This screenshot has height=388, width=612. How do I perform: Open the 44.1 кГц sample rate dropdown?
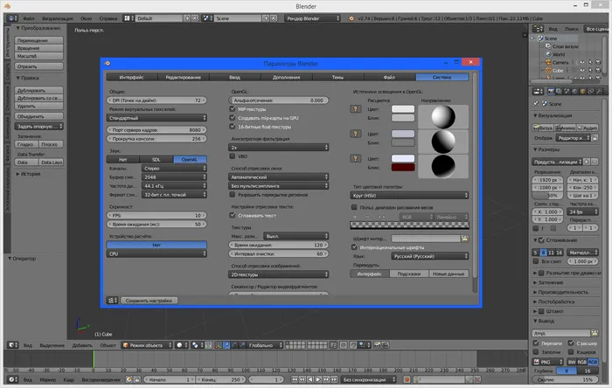174,186
